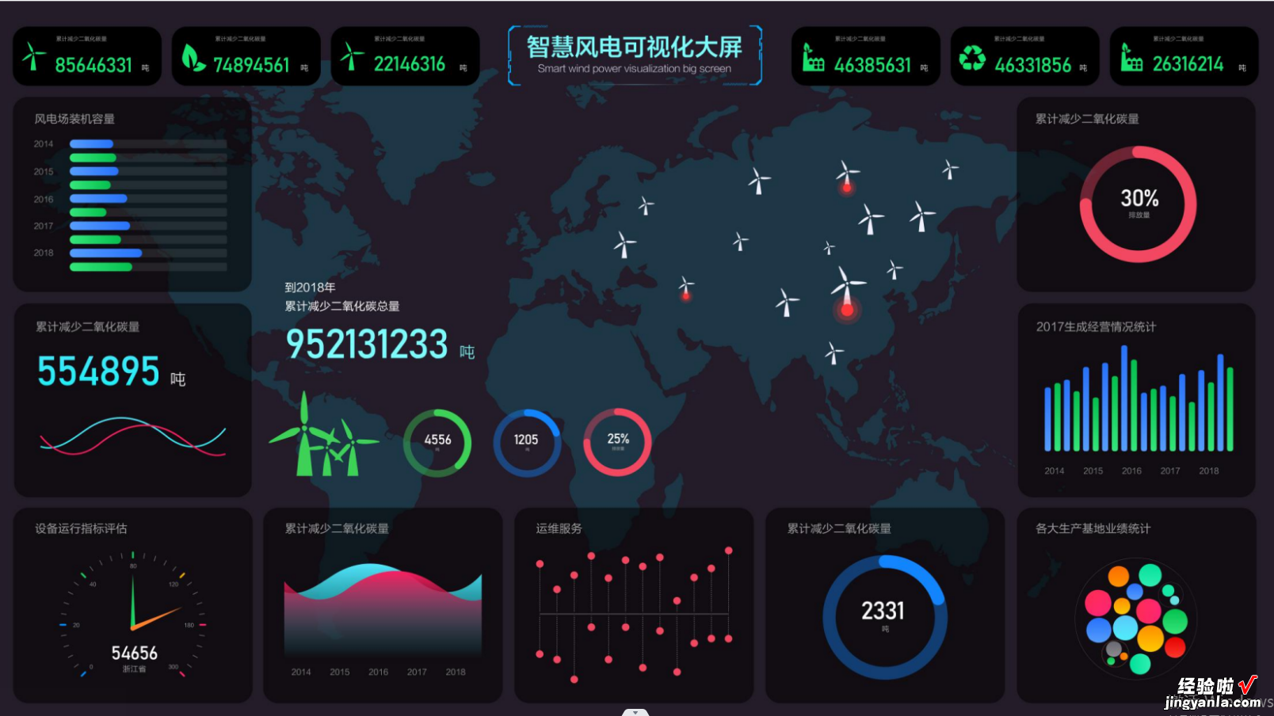Click the 22146316 counter value

[410, 64]
